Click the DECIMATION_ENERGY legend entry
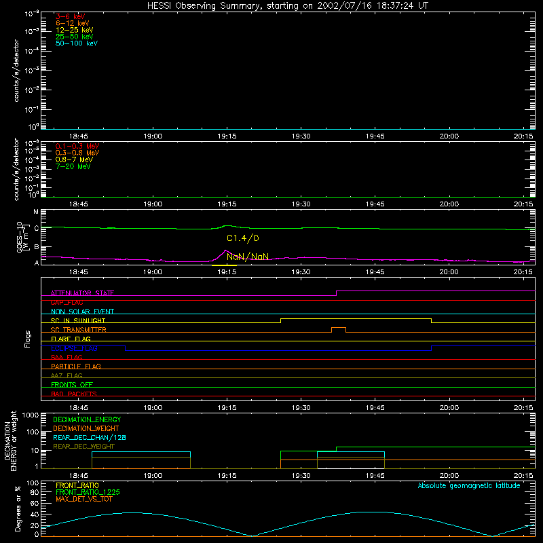The width and height of the screenshot is (543, 543). [87, 419]
